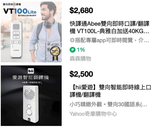Click the white hii translator device picture

point(31,104)
